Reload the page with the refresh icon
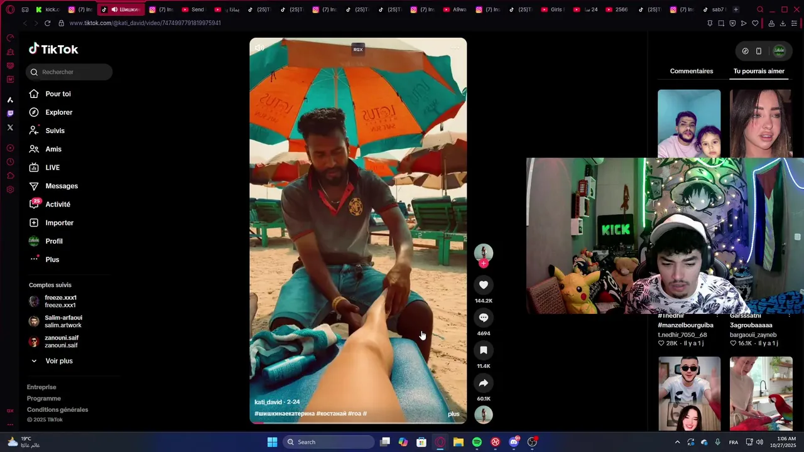804x452 pixels. [47, 23]
